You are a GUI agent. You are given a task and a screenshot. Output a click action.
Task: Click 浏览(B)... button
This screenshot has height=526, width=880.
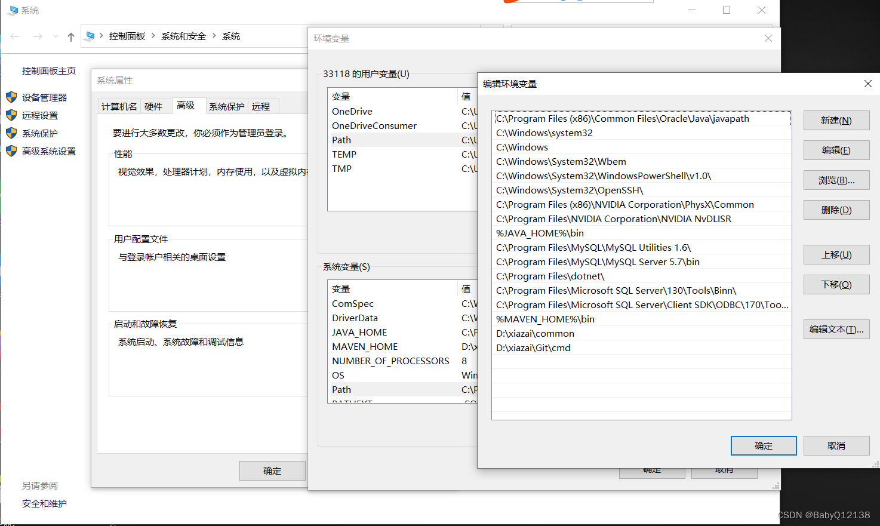[836, 180]
